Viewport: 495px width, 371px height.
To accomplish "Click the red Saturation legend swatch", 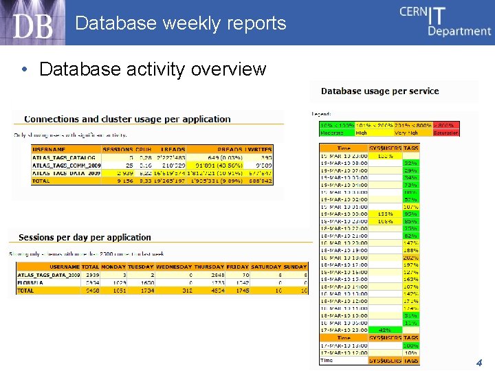I will (445, 129).
